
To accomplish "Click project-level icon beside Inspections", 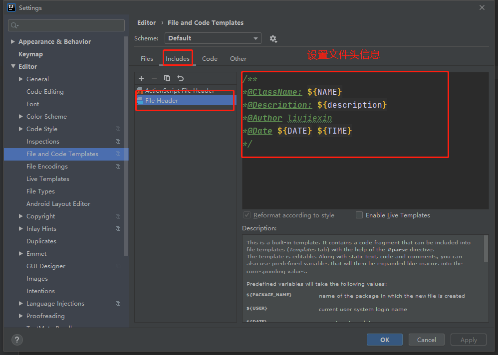I will 118,142.
